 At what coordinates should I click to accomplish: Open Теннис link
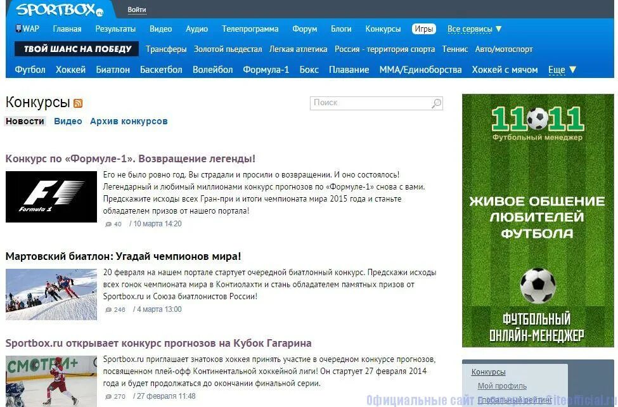click(455, 49)
